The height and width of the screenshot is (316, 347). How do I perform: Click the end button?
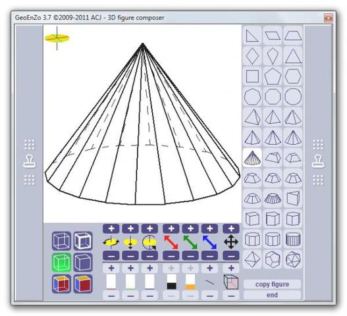(x=272, y=295)
